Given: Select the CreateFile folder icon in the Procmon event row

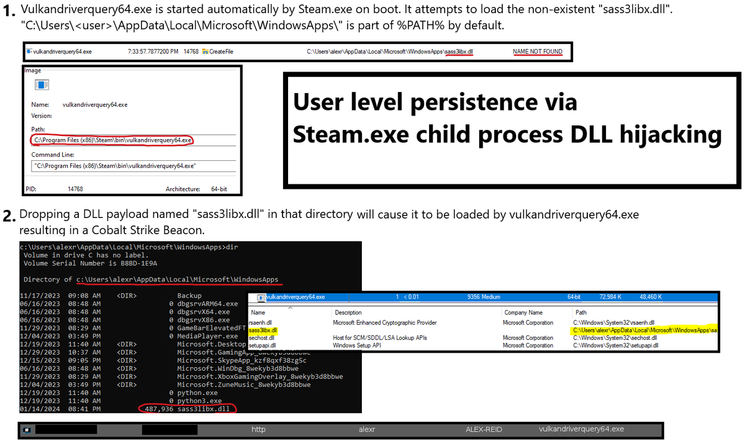Looking at the screenshot, I should pyautogui.click(x=204, y=52).
